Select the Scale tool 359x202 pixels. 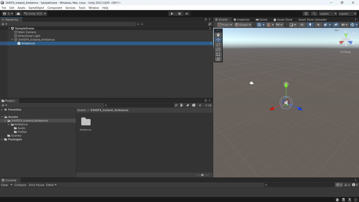pyautogui.click(x=218, y=49)
